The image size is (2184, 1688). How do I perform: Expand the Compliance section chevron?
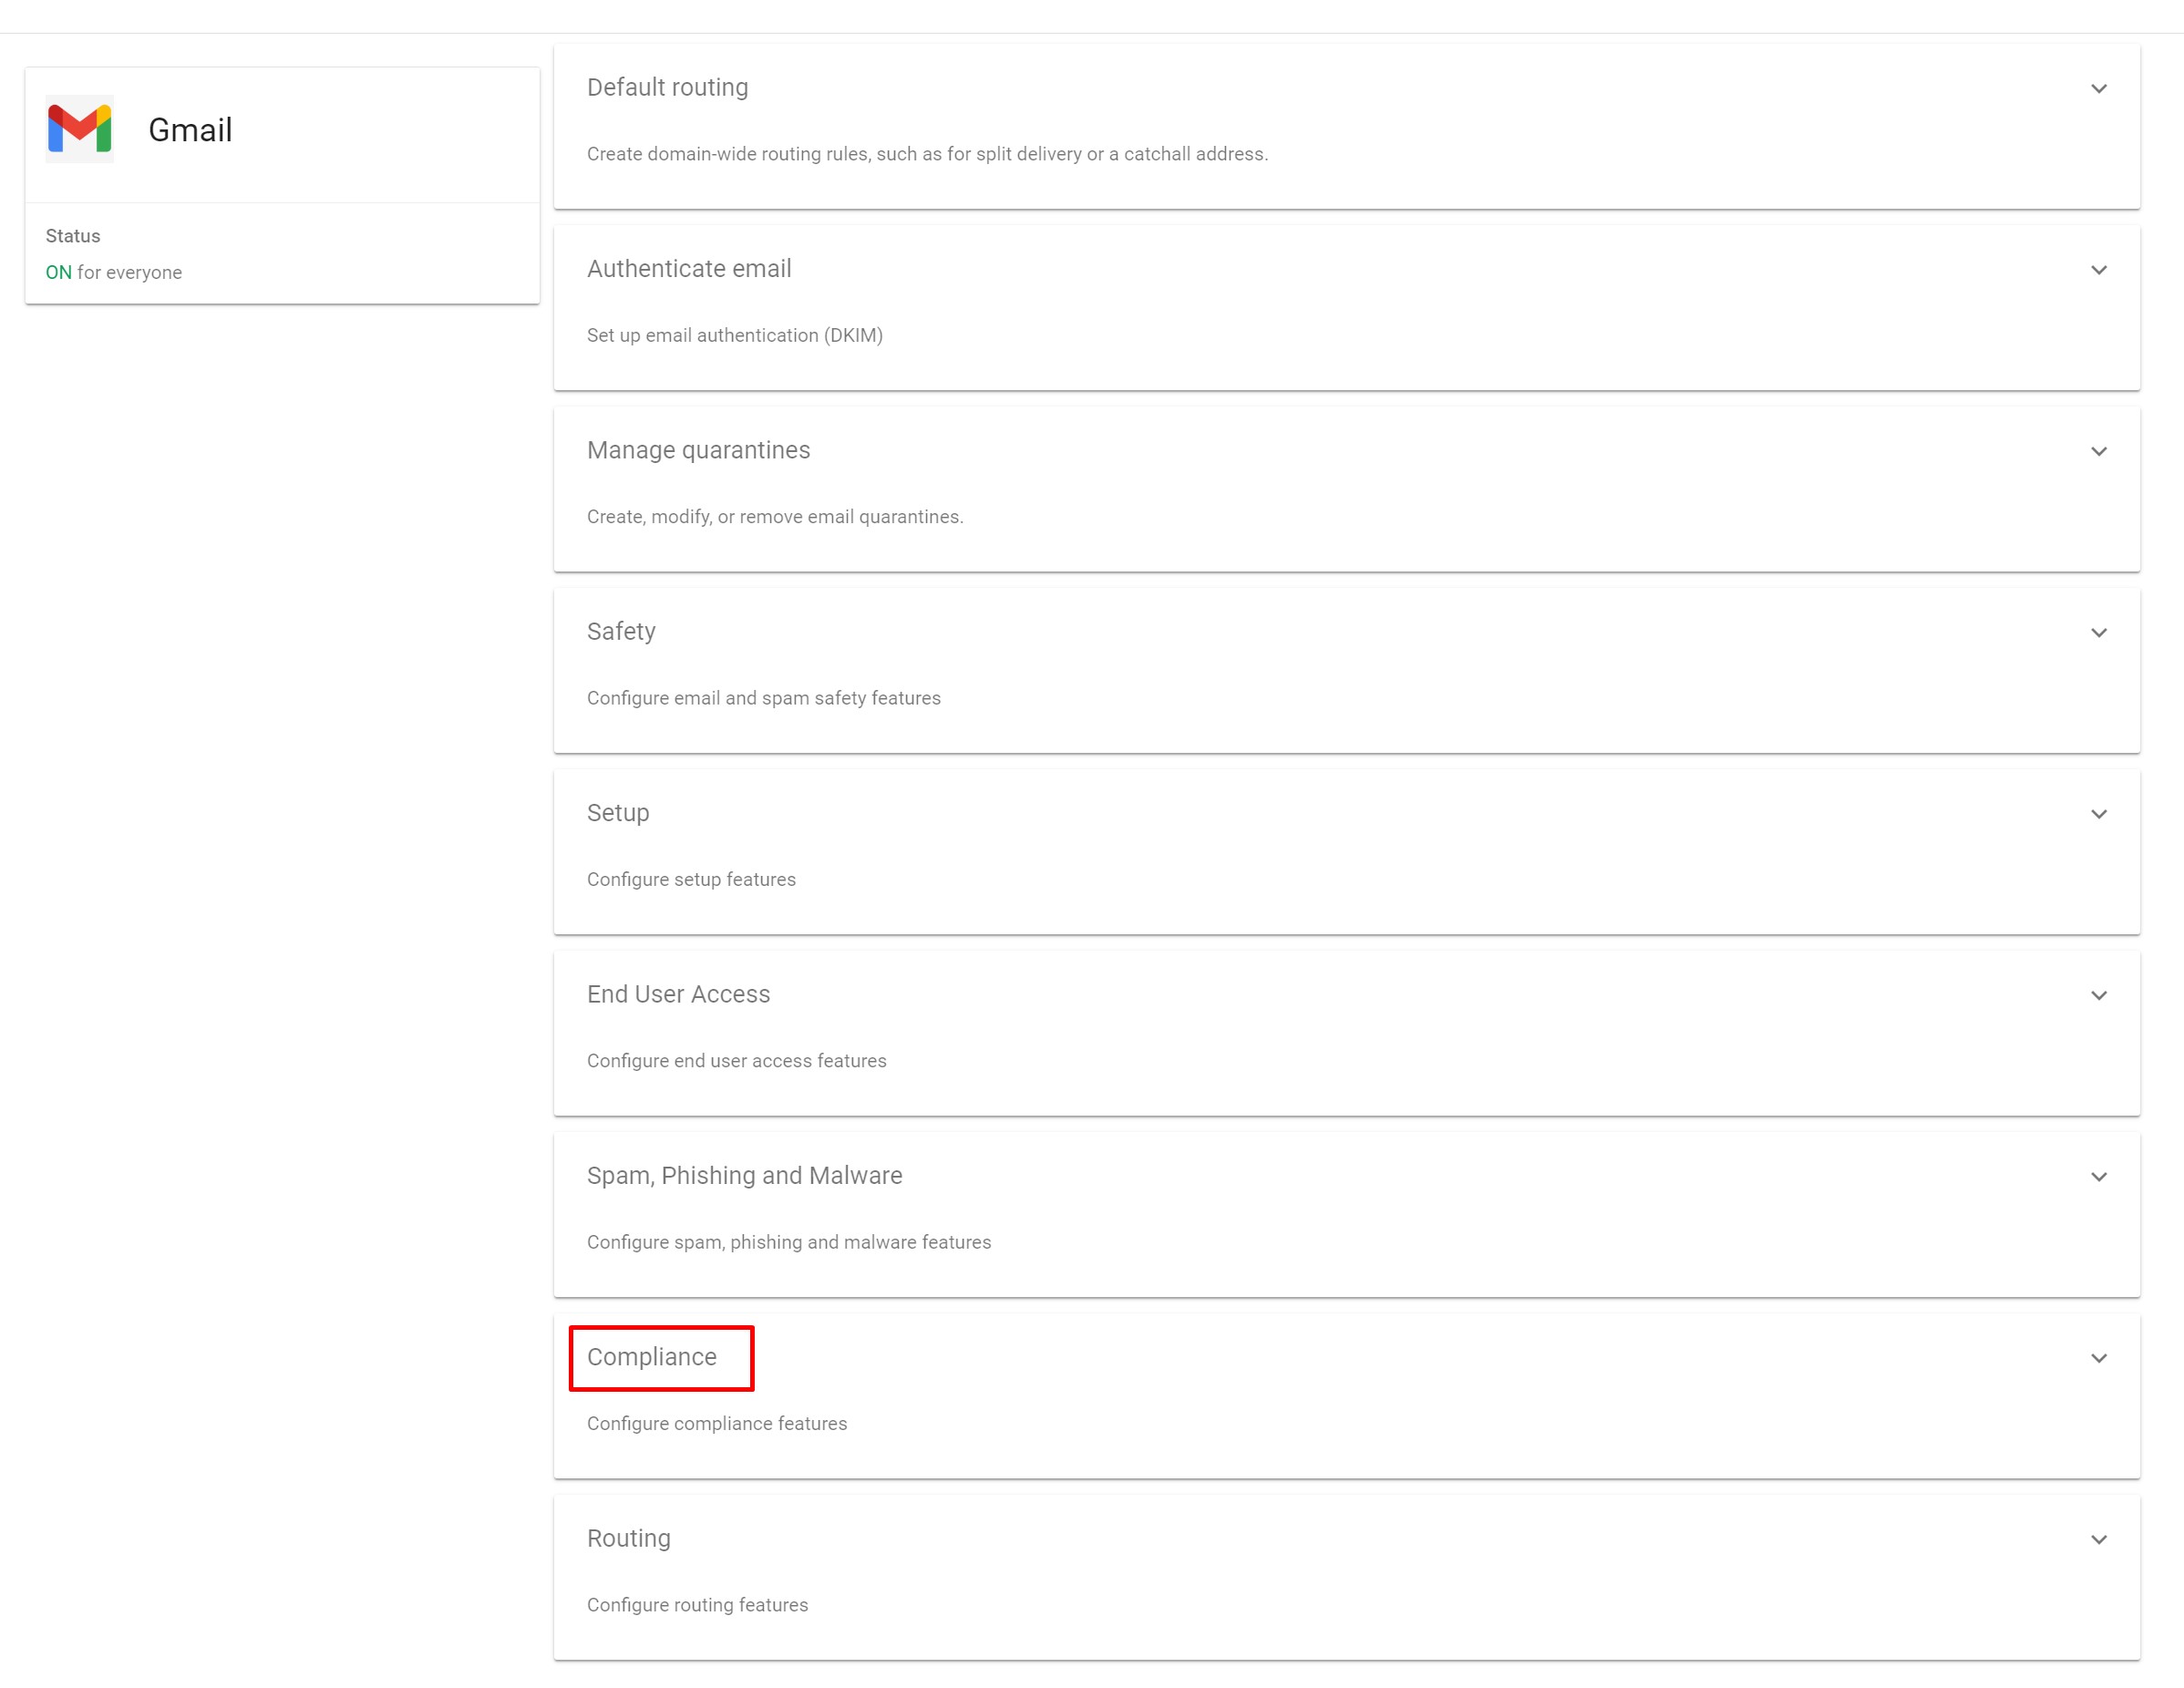point(2098,1358)
